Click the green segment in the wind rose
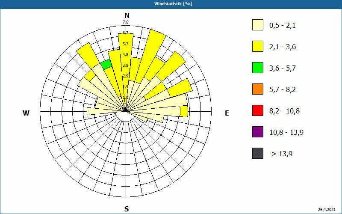 (x=106, y=65)
